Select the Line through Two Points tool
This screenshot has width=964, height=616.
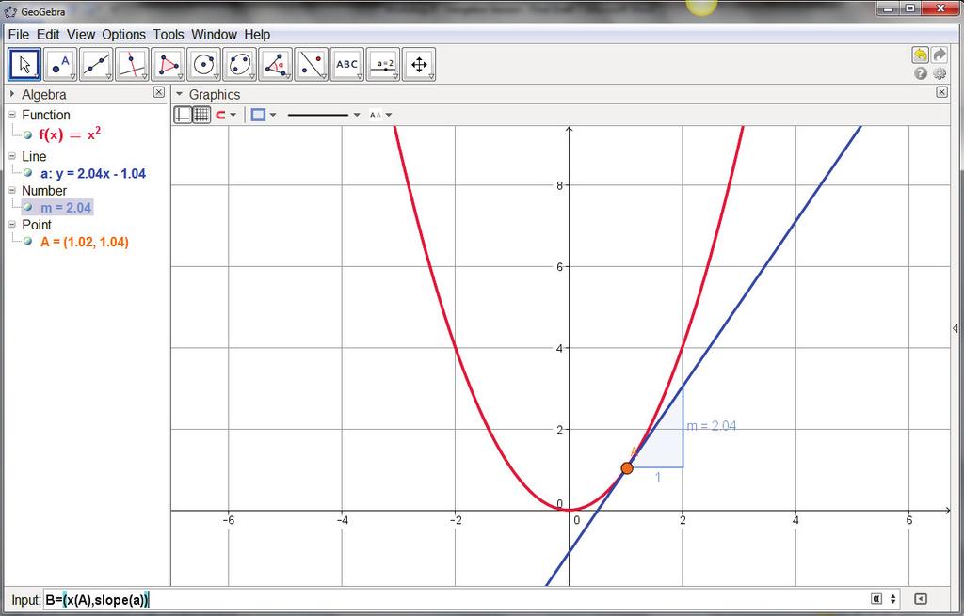pyautogui.click(x=97, y=65)
